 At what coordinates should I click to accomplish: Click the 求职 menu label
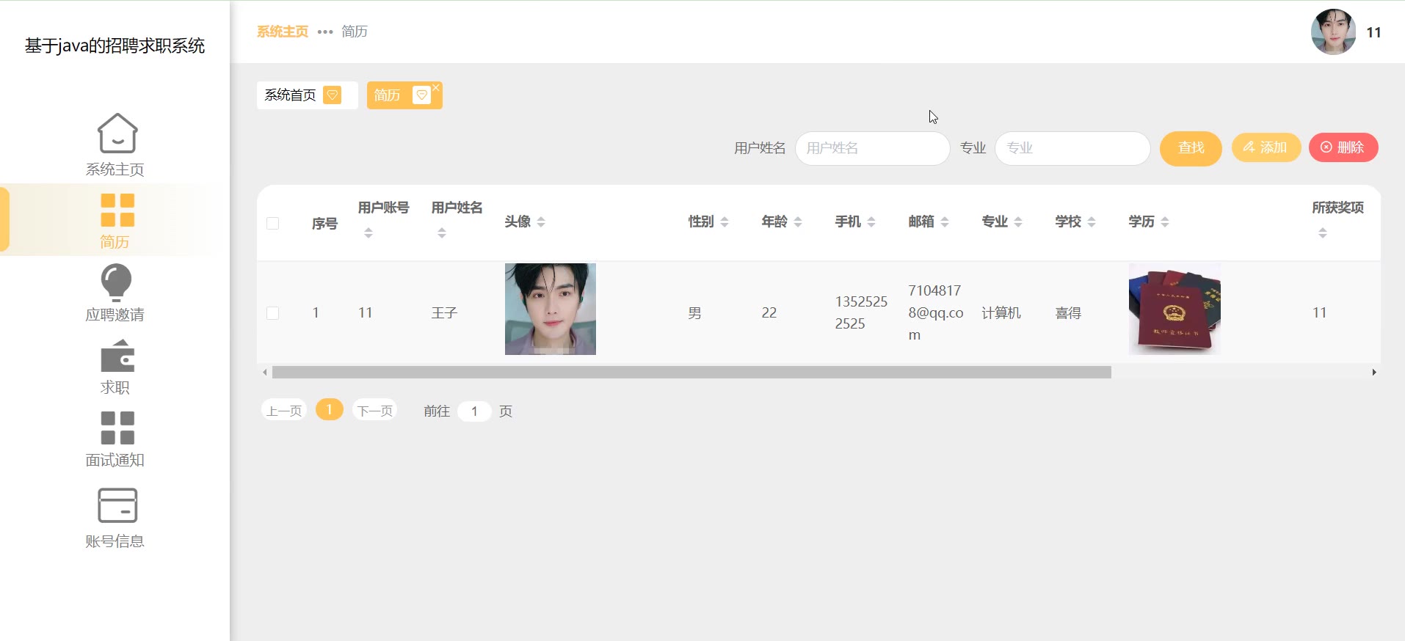click(x=115, y=387)
